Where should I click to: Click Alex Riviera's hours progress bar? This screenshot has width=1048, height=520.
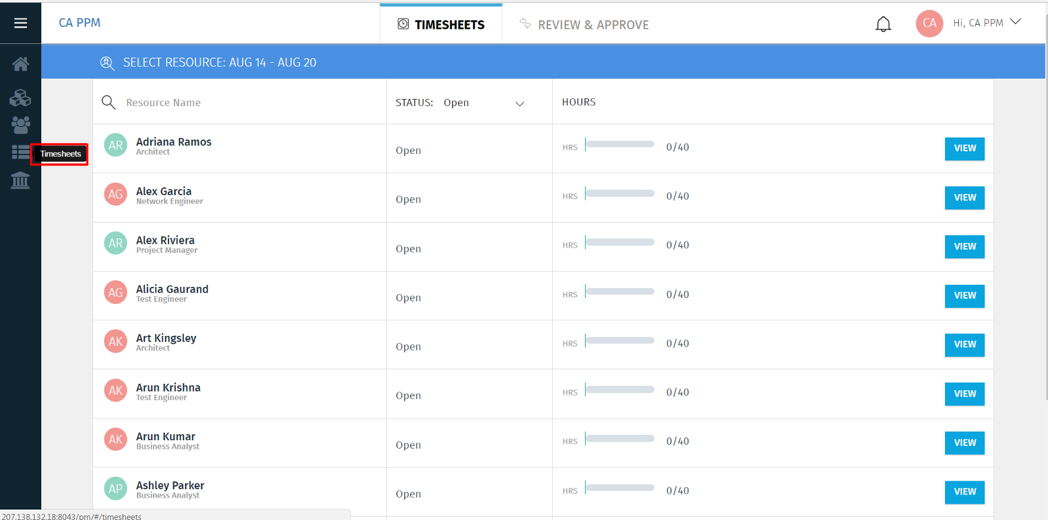[x=620, y=242]
